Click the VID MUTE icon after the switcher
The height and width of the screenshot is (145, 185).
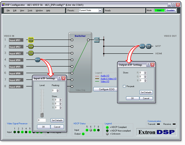(96, 40)
